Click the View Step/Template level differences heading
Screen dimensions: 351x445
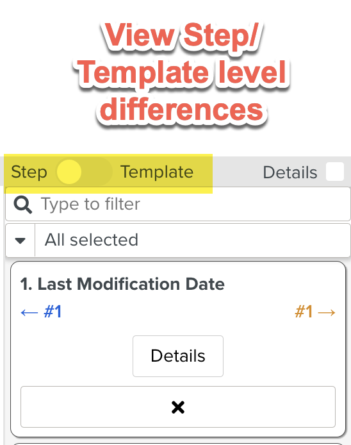tap(181, 73)
